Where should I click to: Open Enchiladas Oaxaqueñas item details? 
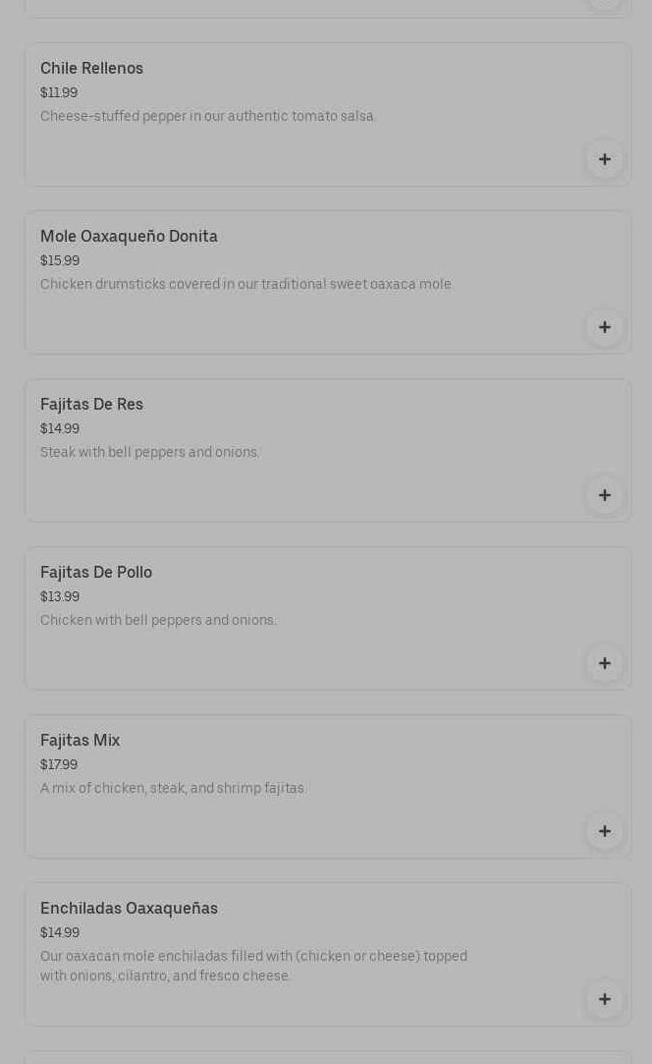tap(129, 909)
